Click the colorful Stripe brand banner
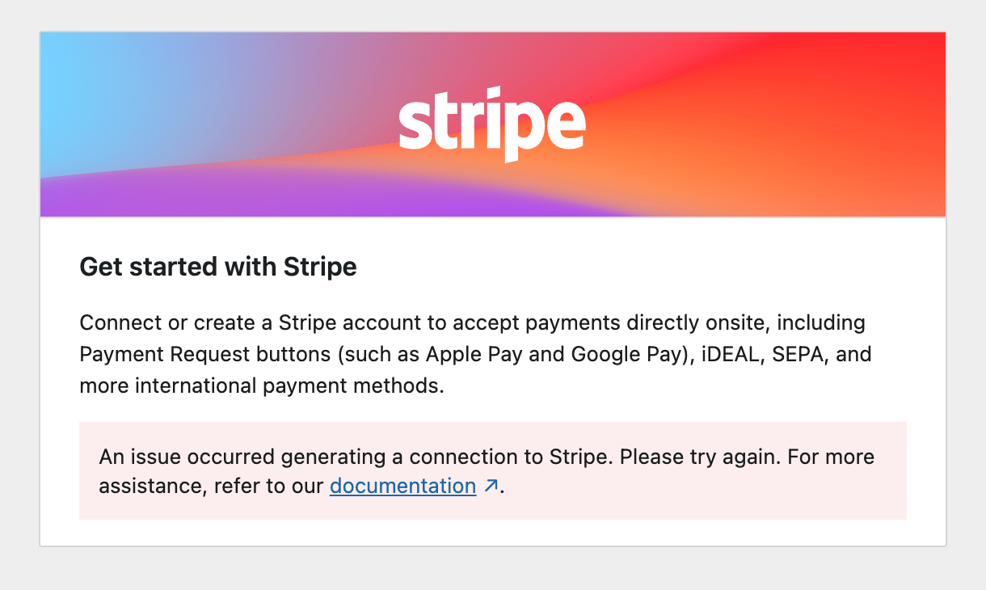Screen dimensions: 986x590 [x=492, y=124]
